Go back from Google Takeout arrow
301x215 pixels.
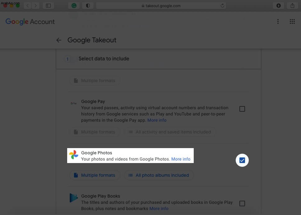point(59,40)
